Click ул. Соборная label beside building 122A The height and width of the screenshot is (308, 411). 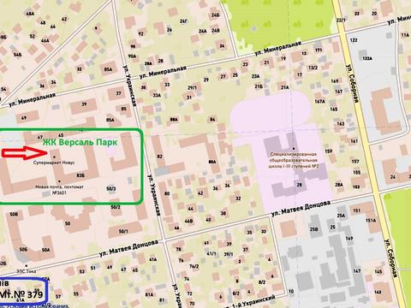pos(352,83)
